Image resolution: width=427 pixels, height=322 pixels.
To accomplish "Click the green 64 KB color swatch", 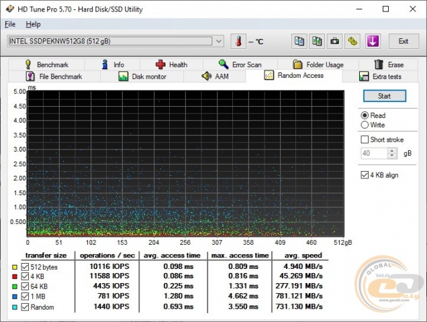I will 15,286.
